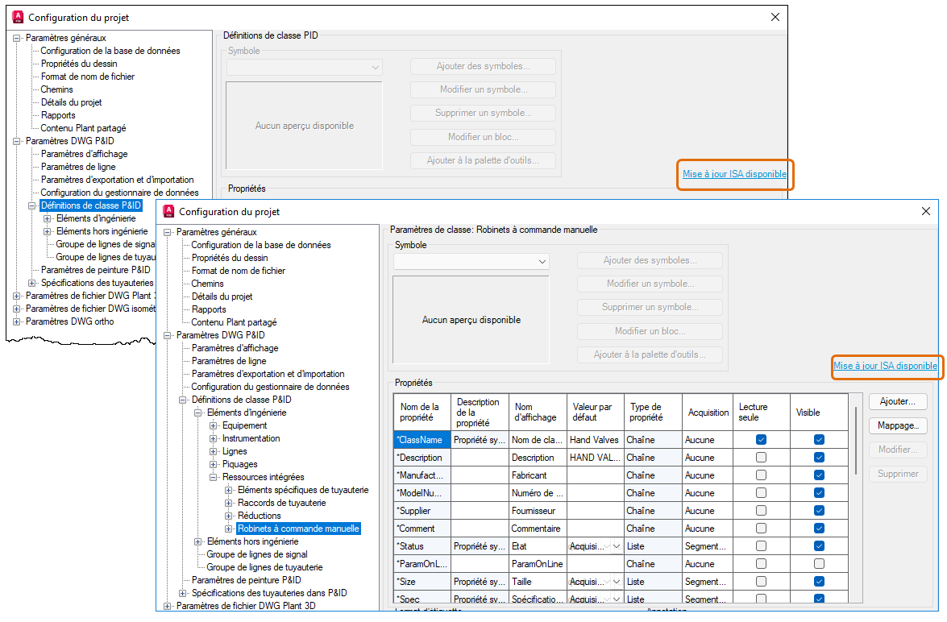Select Configuration de la base de données in front window
Image resolution: width=947 pixels, height=622 pixels.
coord(261,245)
